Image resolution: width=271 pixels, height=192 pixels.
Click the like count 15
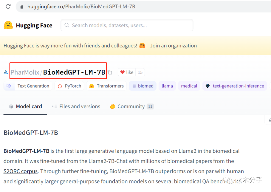coord(140,72)
